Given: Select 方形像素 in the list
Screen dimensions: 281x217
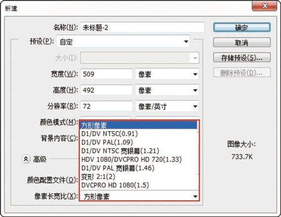Looking at the screenshot, I should (x=139, y=125).
